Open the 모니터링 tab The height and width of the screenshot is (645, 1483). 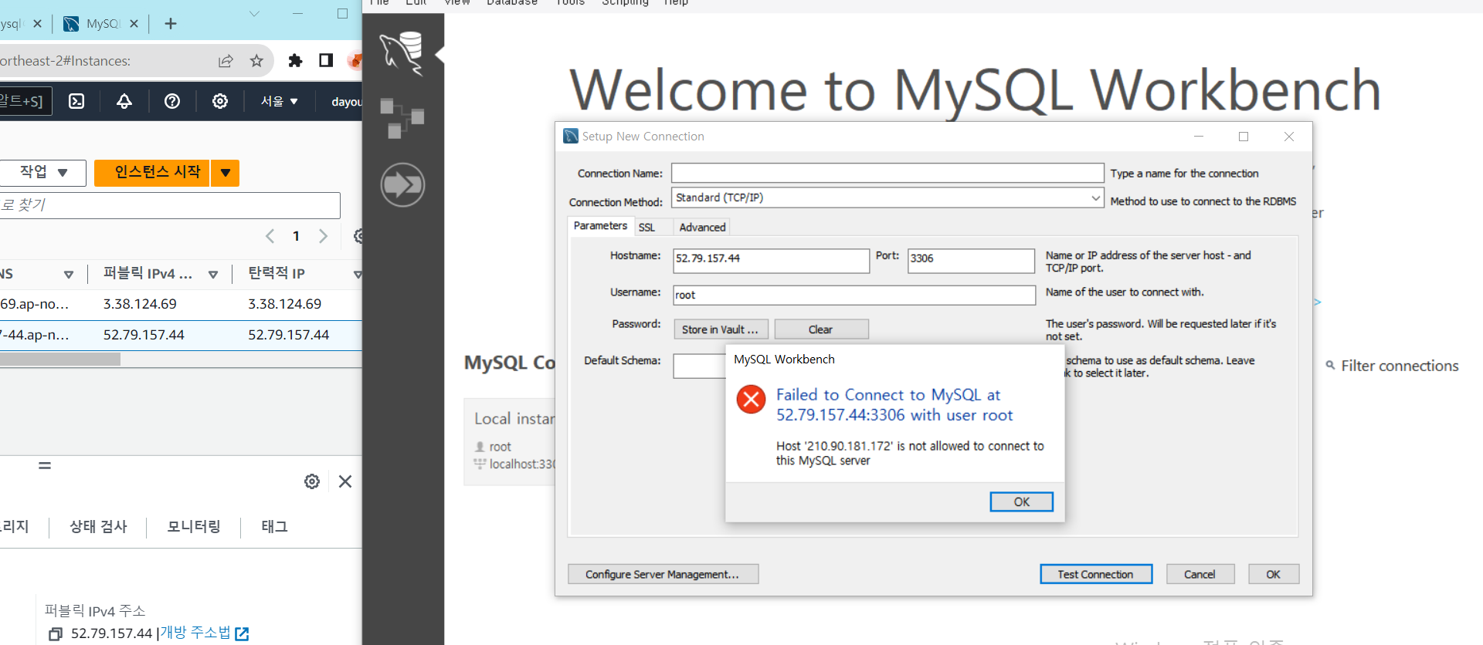pos(194,527)
